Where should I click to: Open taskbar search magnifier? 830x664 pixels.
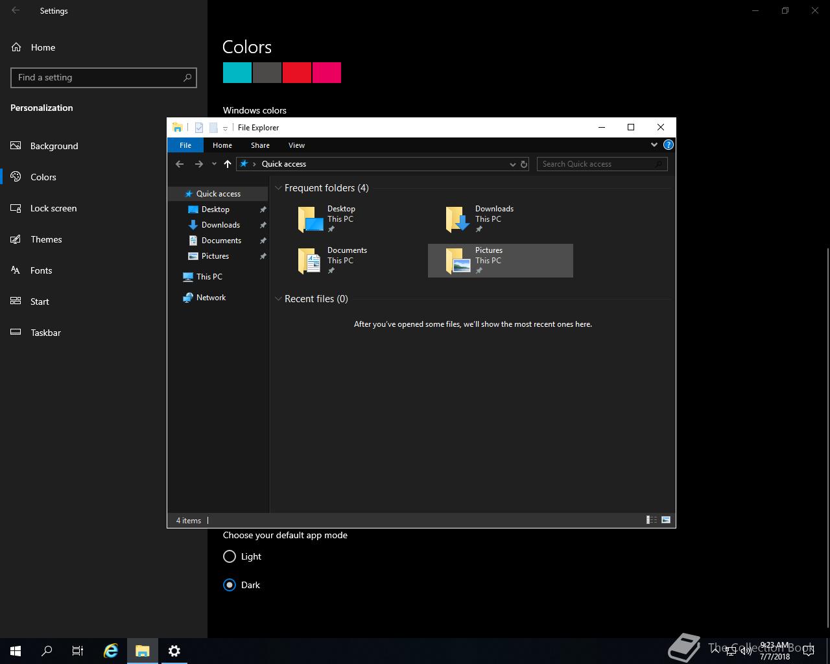click(47, 651)
